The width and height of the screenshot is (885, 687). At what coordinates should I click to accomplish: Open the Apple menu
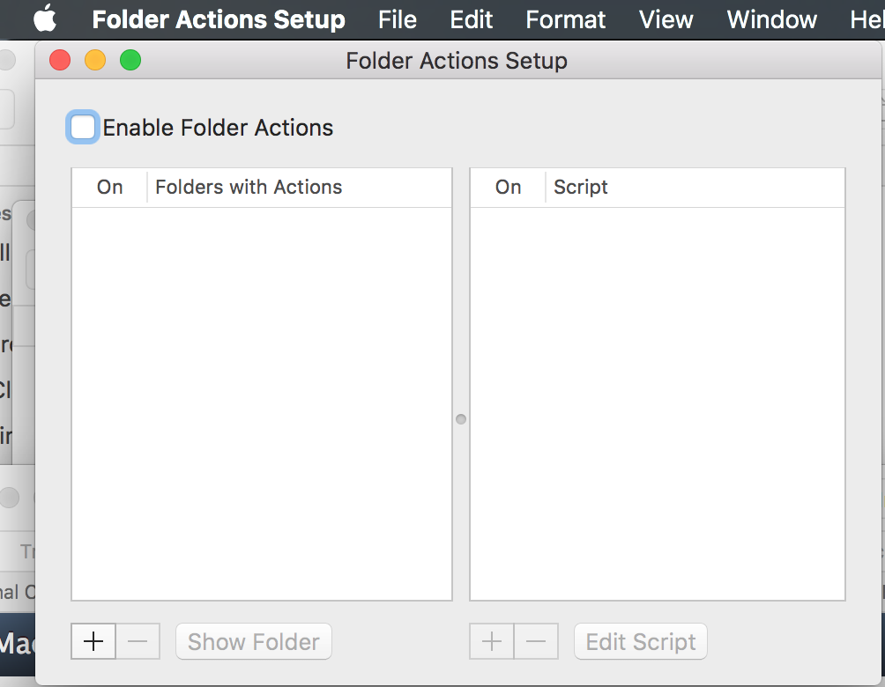point(46,18)
